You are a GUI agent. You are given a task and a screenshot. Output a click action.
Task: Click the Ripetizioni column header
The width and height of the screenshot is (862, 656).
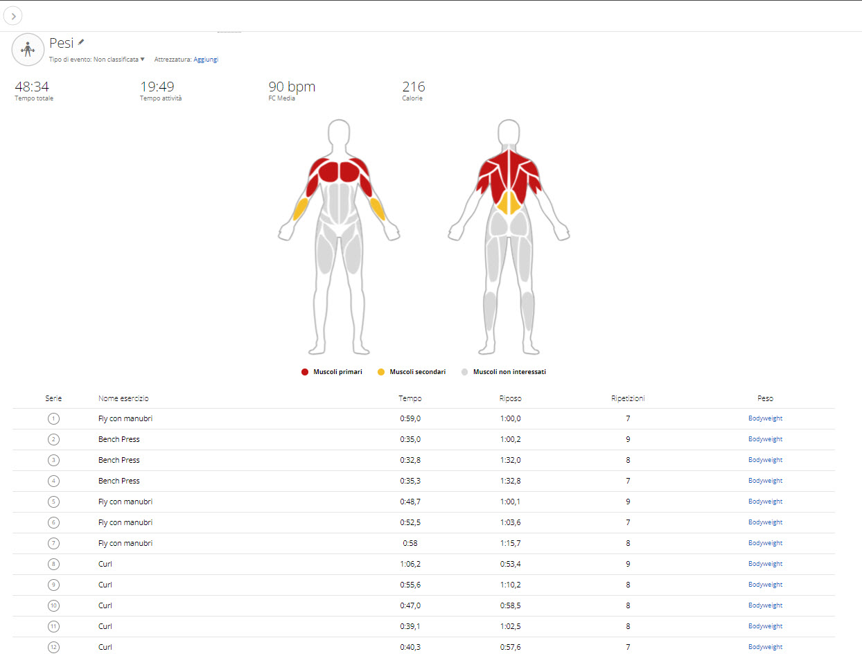(x=628, y=398)
